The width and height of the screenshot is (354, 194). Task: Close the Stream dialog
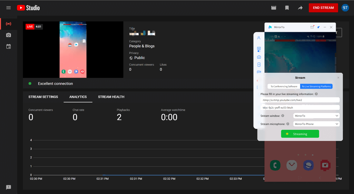(x=338, y=78)
